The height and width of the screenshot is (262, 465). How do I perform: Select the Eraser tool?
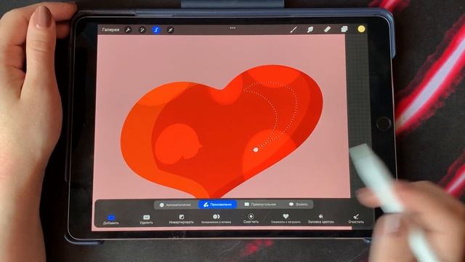328,29
